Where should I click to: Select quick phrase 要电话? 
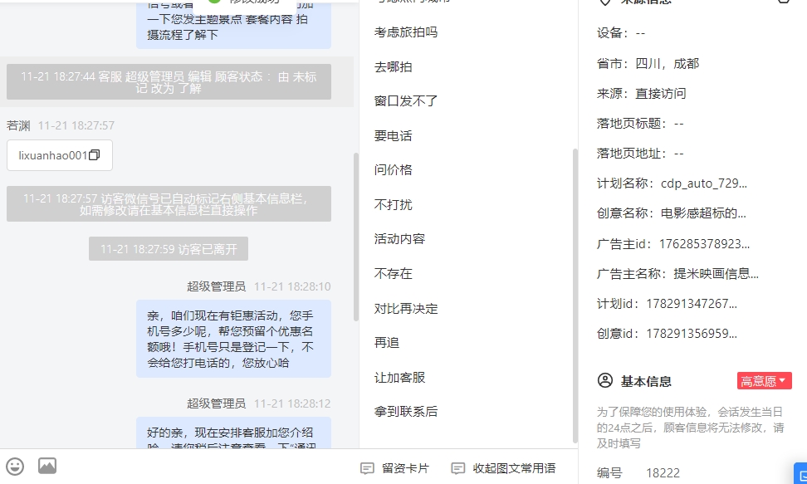[x=393, y=135]
